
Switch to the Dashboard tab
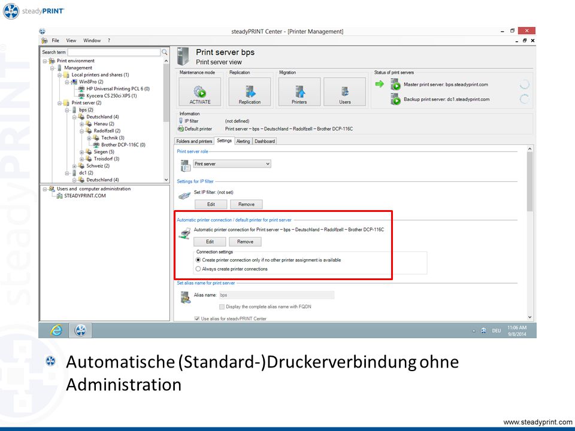tap(265, 141)
